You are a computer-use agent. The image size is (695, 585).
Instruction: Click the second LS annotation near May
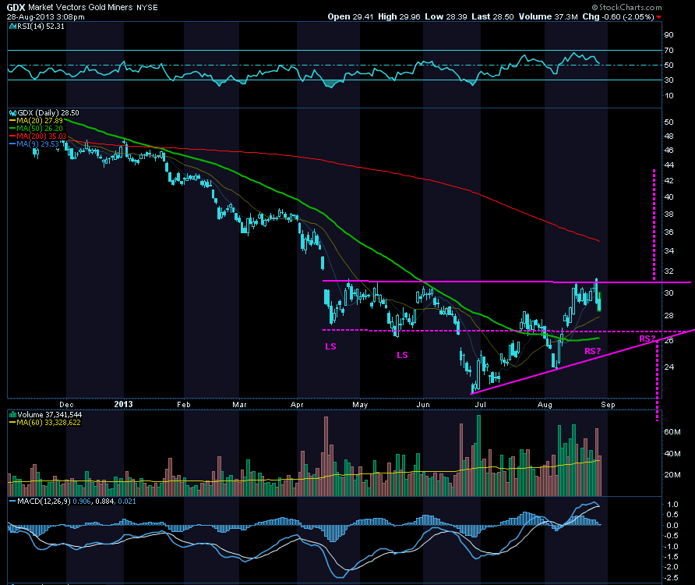[x=402, y=355]
